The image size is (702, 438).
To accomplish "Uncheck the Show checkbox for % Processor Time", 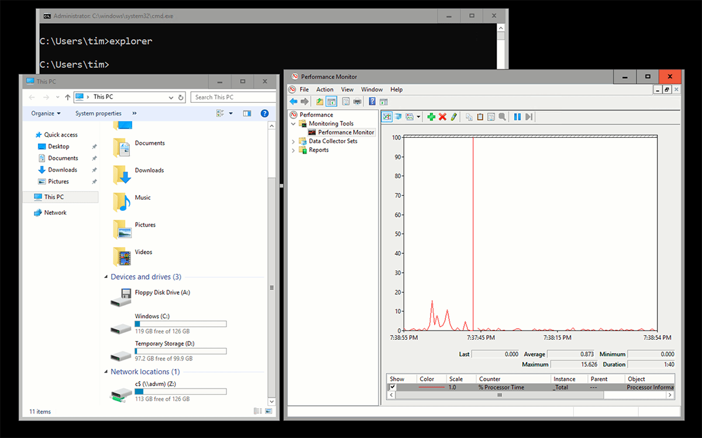I will coord(393,387).
